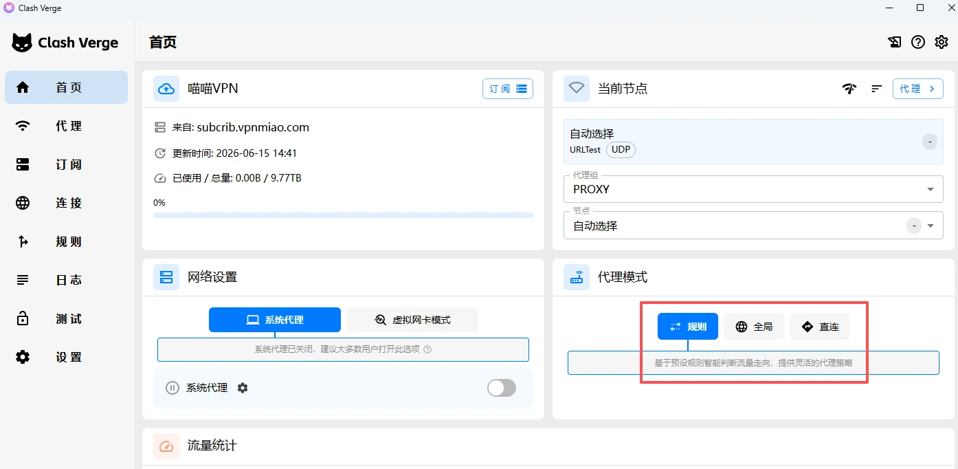This screenshot has width=958, height=469.
Task: Click the help icon in system proxy notice
Action: tap(427, 349)
